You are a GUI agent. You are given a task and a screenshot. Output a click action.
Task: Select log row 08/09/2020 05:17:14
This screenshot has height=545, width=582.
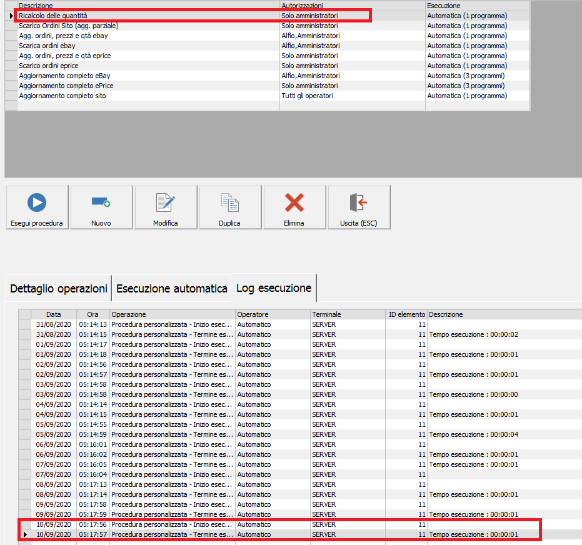coord(301,494)
